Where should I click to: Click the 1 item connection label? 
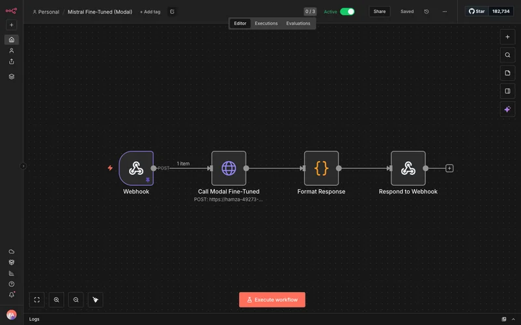point(183,164)
